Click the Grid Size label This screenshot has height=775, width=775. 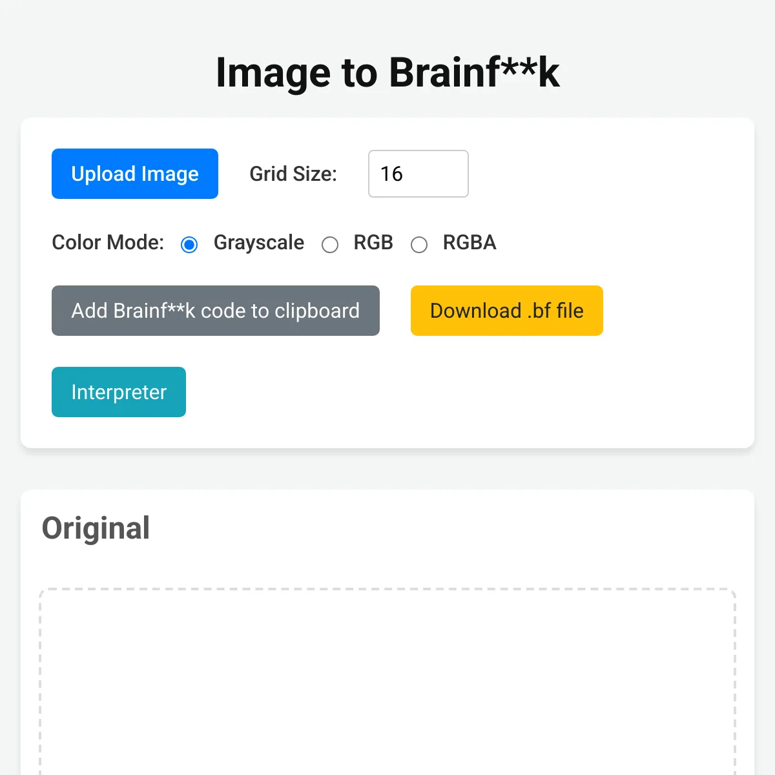293,174
